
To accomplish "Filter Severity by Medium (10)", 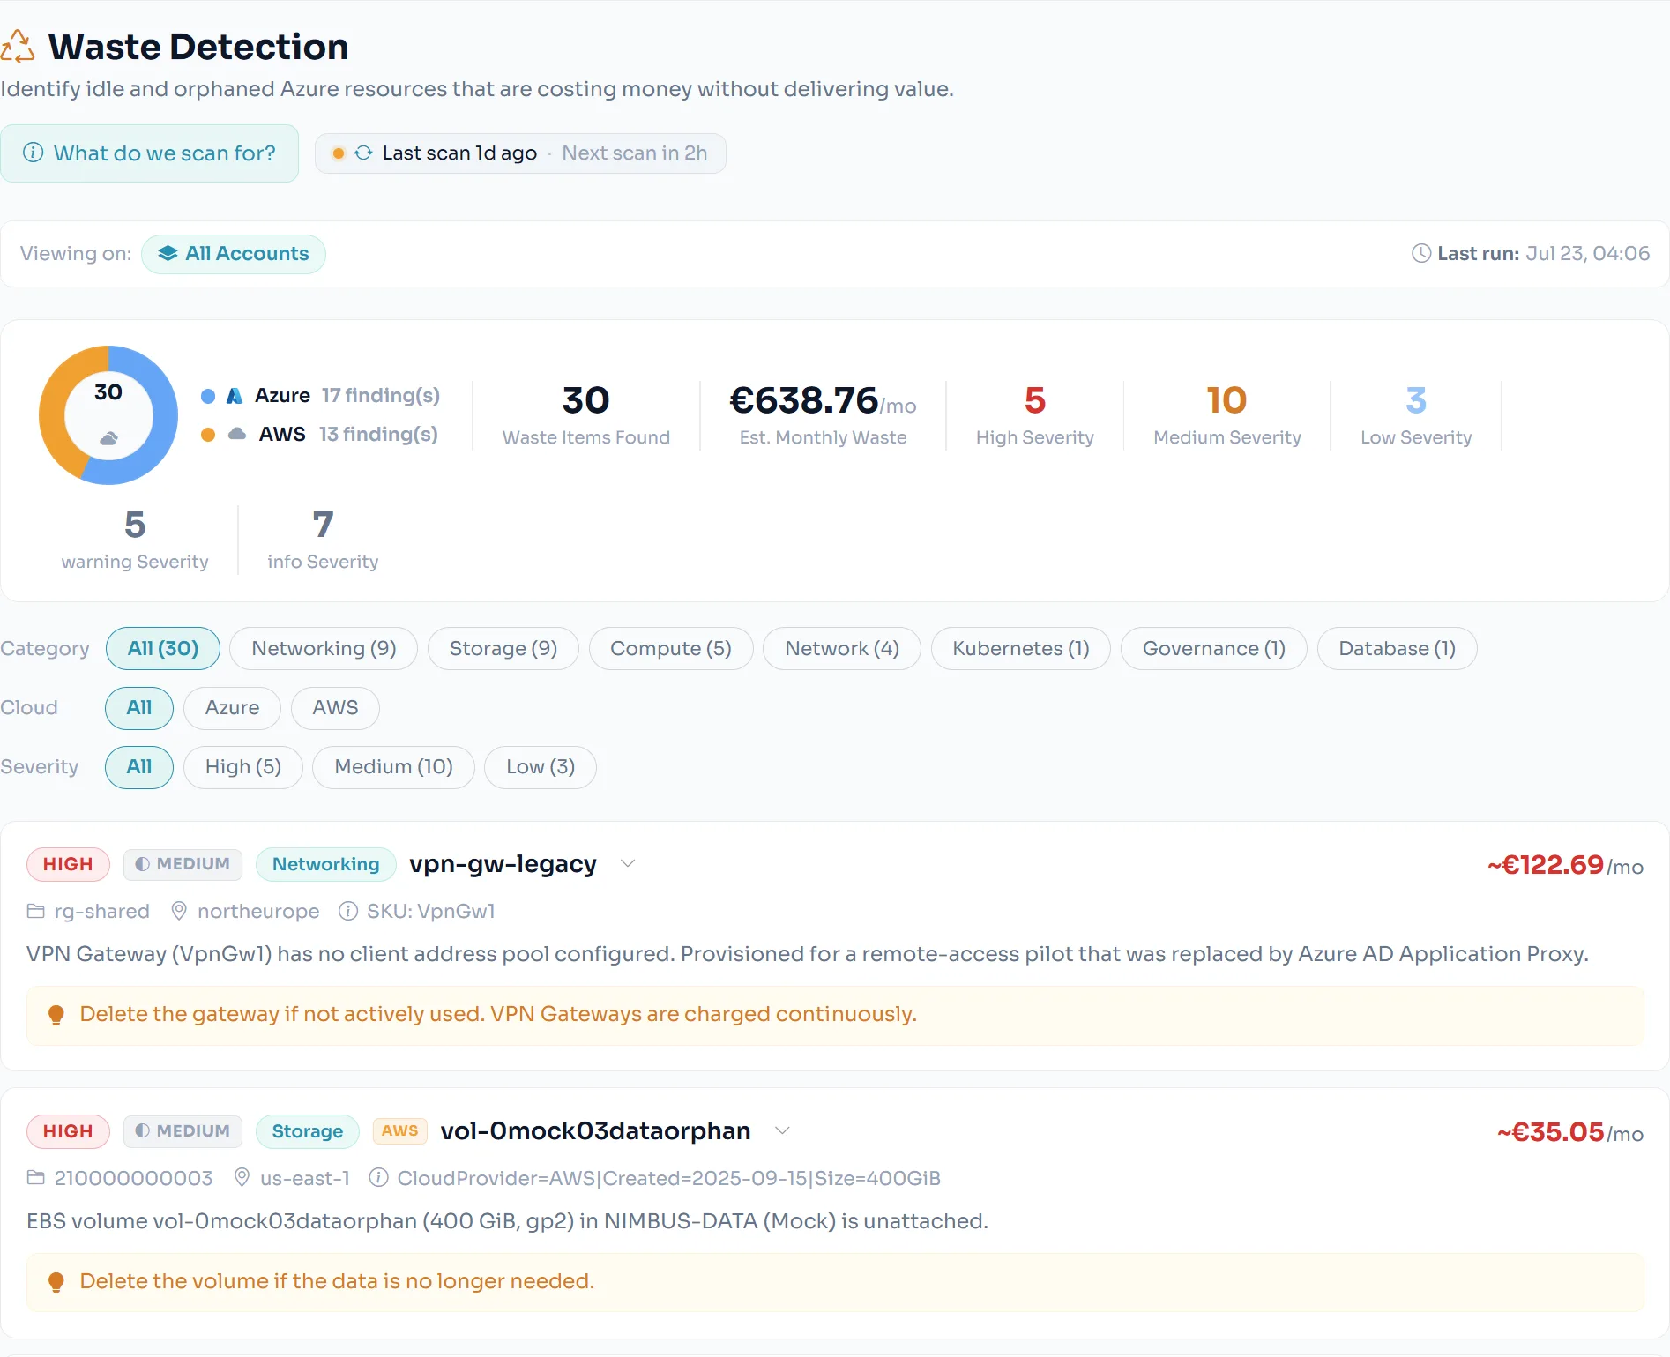I will click(394, 767).
